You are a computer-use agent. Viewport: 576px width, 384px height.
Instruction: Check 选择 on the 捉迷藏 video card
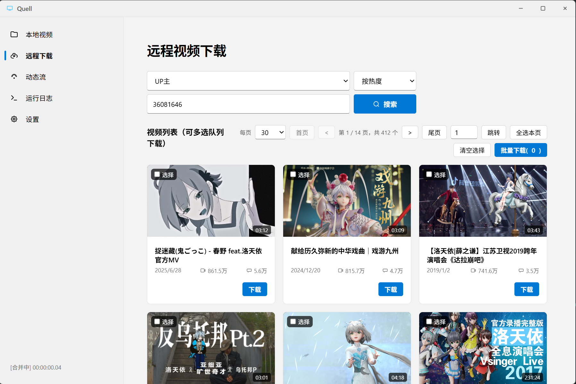pyautogui.click(x=157, y=174)
